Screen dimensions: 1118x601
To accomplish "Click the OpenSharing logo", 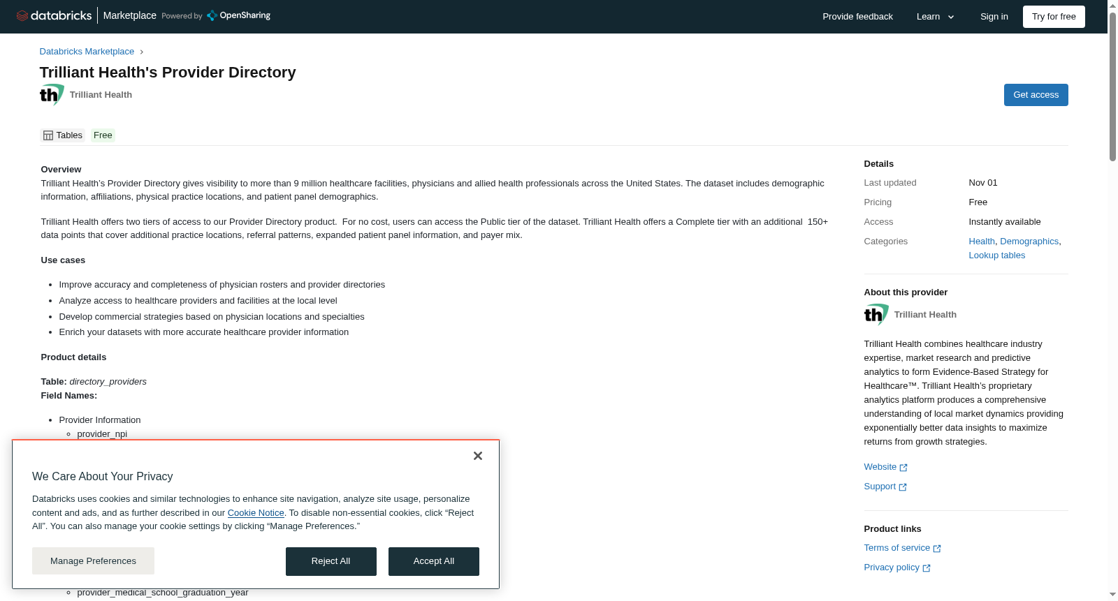I will click(x=238, y=15).
